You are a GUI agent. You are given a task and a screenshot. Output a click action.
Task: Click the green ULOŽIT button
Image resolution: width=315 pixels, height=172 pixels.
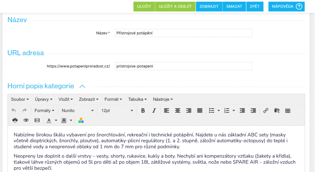pos(144,6)
